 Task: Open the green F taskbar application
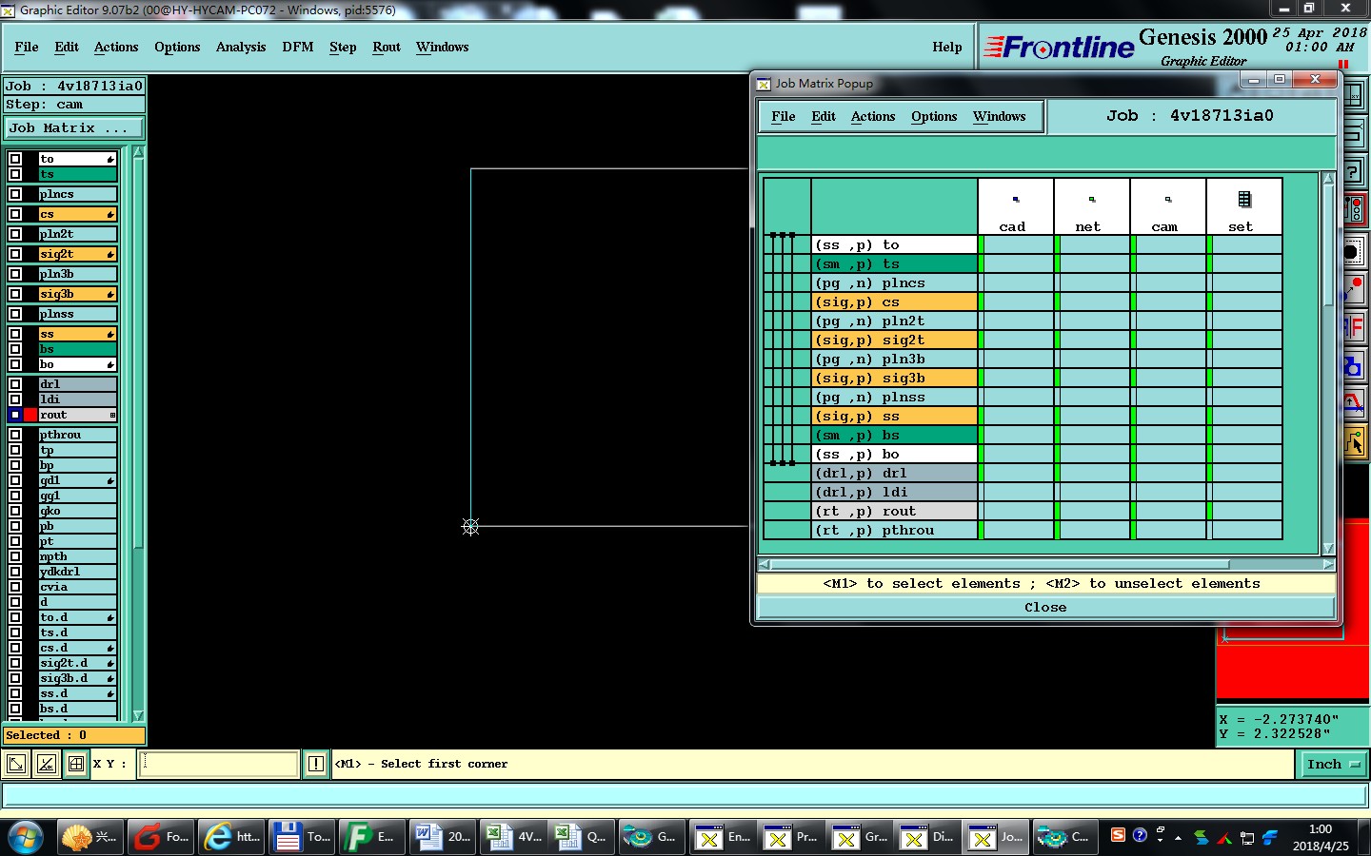[x=372, y=837]
